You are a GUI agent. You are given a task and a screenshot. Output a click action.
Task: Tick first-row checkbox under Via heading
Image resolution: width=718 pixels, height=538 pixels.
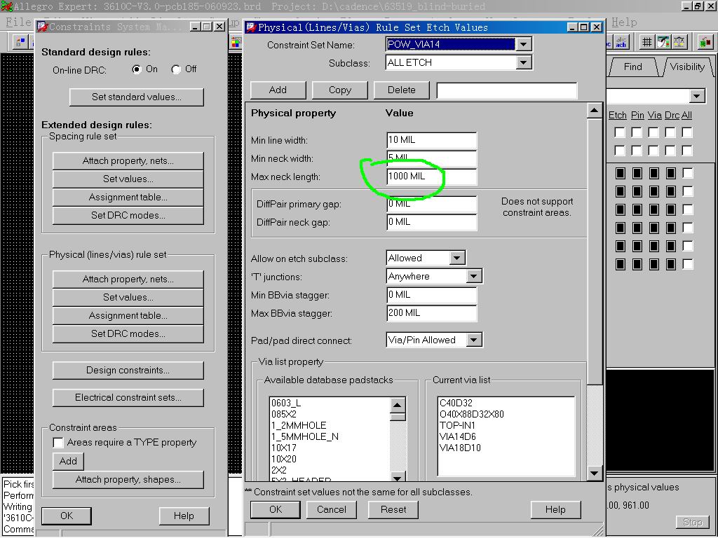(653, 132)
